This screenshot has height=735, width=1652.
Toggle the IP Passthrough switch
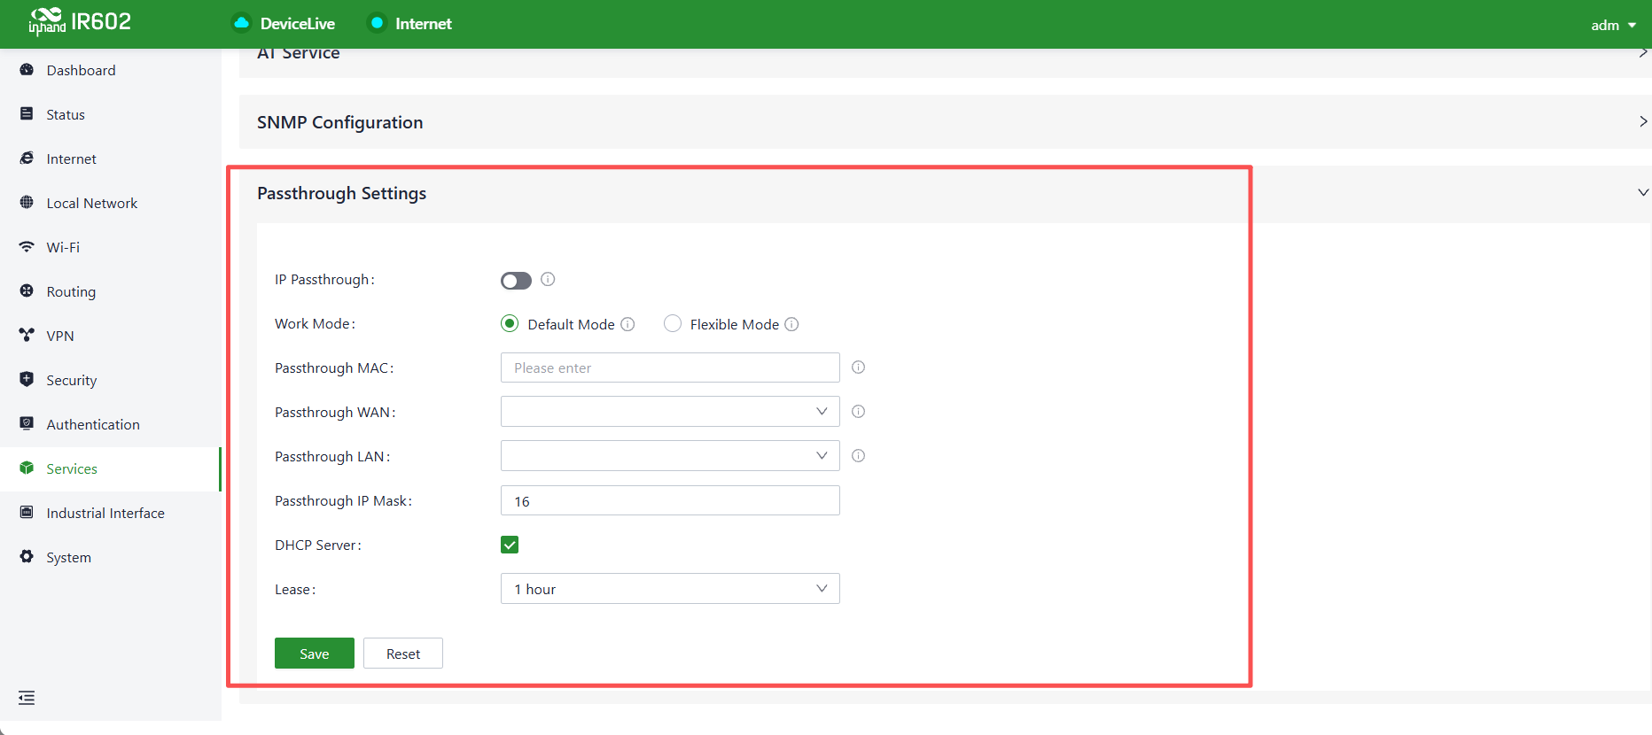pos(516,281)
